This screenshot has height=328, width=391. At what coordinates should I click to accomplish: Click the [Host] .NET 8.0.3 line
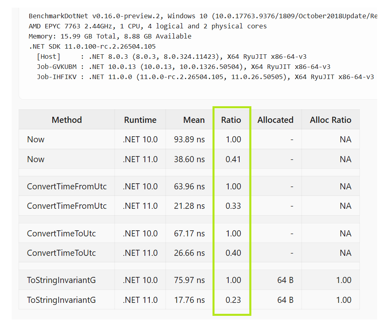[172, 57]
